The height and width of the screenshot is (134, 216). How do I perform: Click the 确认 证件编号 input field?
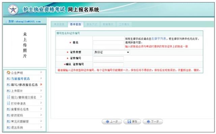(108, 64)
